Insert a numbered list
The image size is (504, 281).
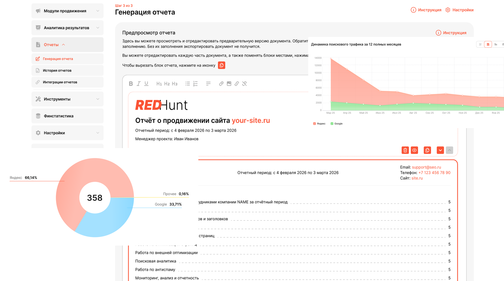(196, 84)
